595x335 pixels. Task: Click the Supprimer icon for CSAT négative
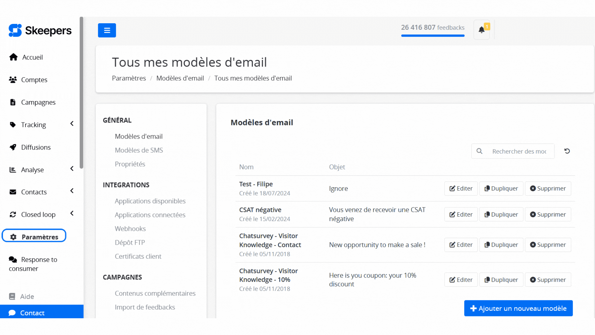[x=533, y=214]
